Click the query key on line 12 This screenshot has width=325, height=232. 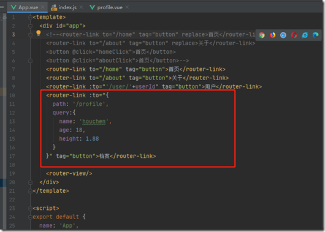point(61,113)
